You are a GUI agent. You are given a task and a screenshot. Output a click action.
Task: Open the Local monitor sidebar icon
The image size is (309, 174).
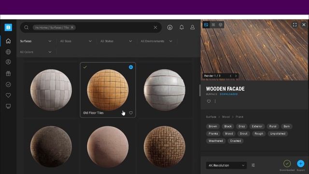8,106
